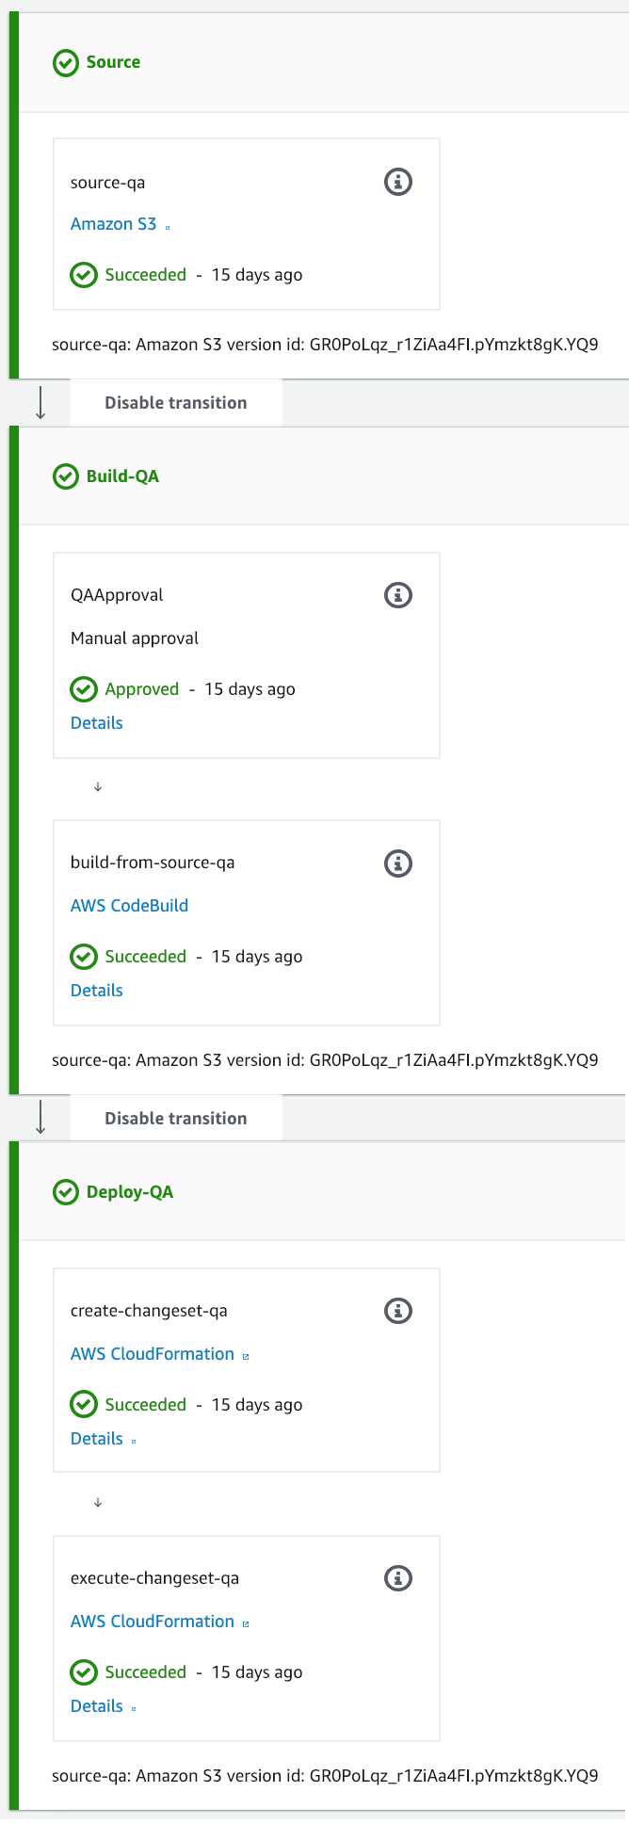The image size is (629, 1824).
Task: Open info popover for source-qa action
Action: click(397, 182)
